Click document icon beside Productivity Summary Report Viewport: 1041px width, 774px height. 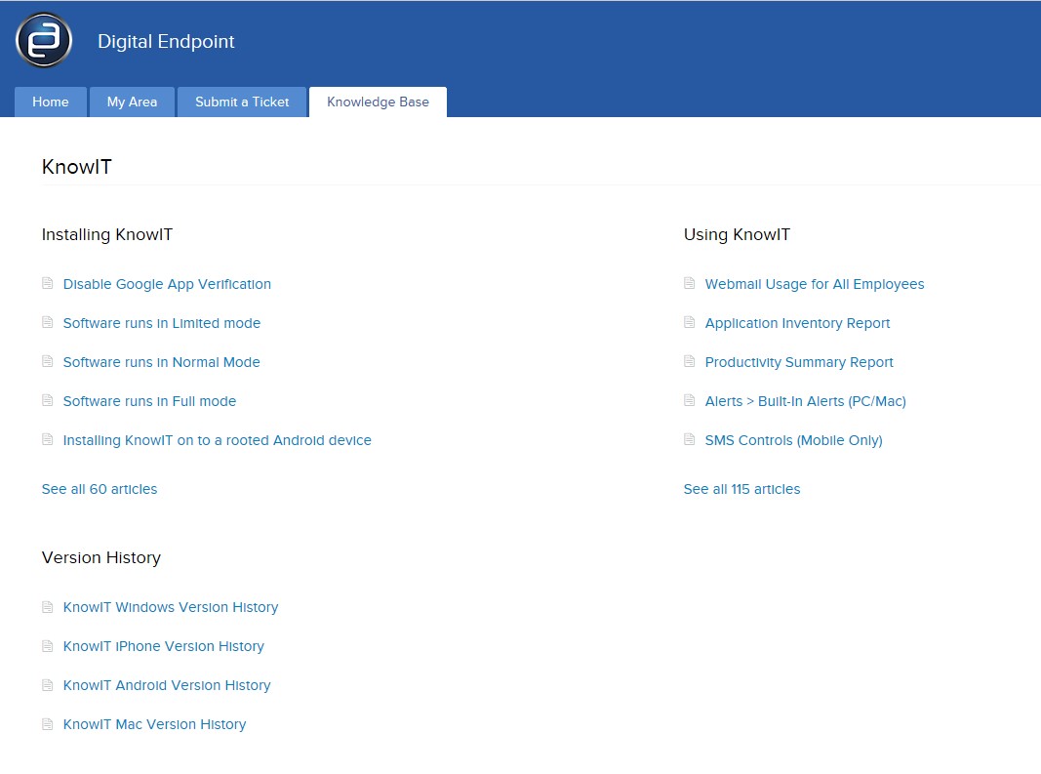pos(689,362)
